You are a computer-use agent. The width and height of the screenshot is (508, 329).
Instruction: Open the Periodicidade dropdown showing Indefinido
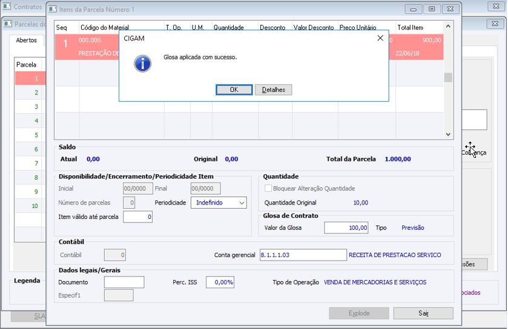click(x=219, y=203)
